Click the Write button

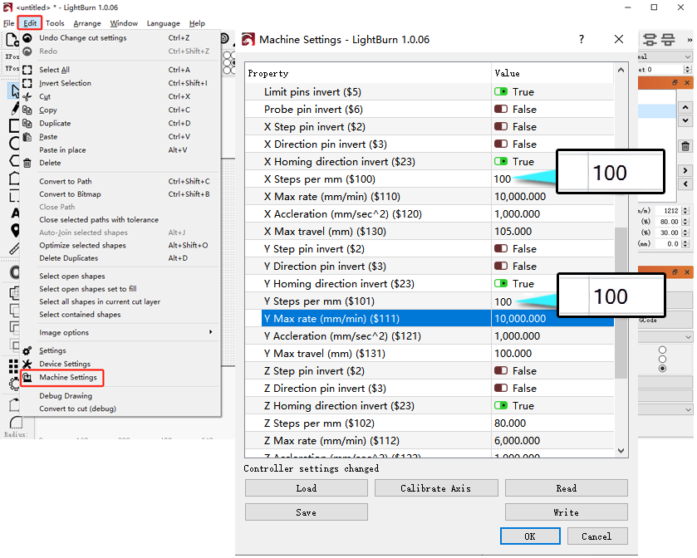click(x=567, y=512)
